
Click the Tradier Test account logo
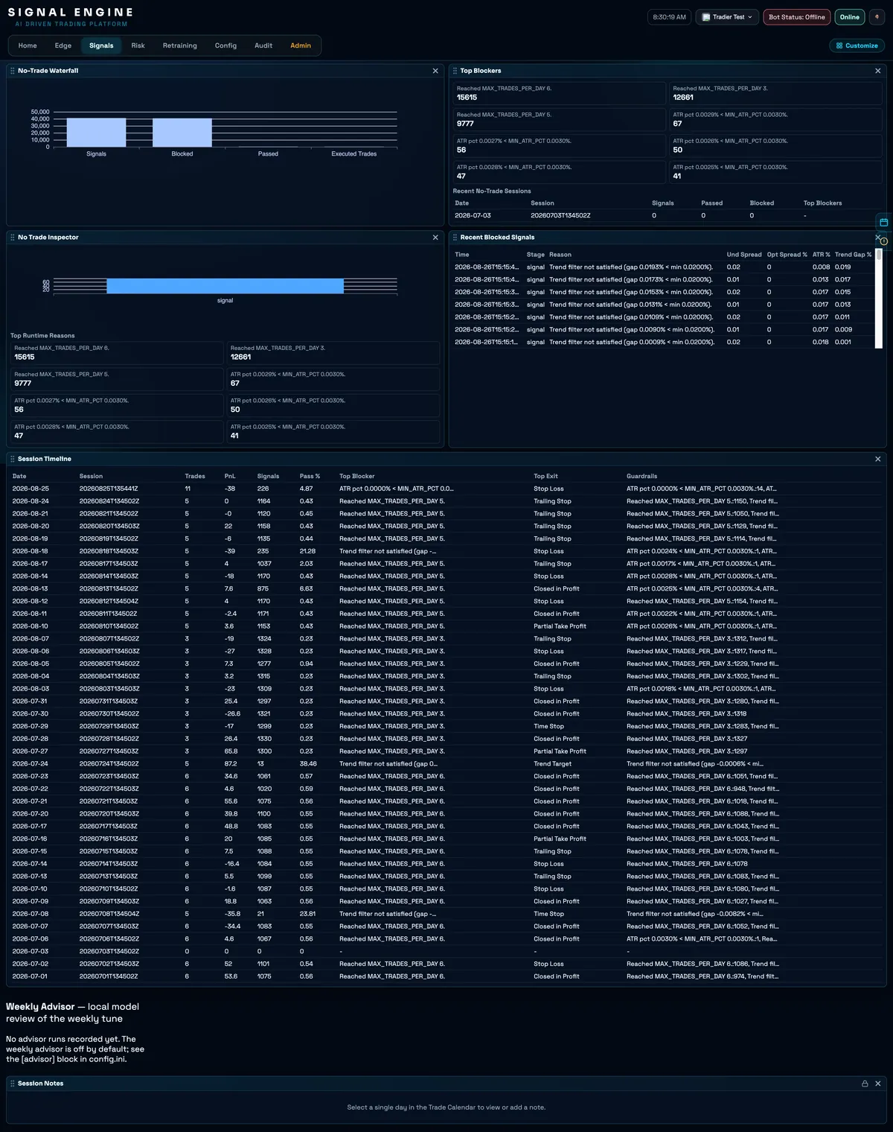[706, 17]
